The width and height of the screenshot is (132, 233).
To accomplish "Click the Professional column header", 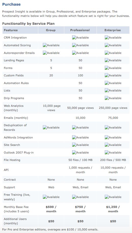I will [x=80, y=30].
